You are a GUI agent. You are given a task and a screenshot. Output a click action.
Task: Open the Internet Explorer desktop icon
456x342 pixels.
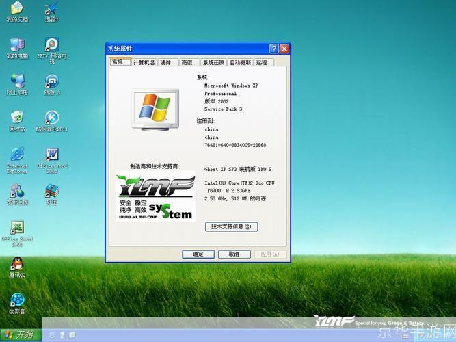pos(17,160)
